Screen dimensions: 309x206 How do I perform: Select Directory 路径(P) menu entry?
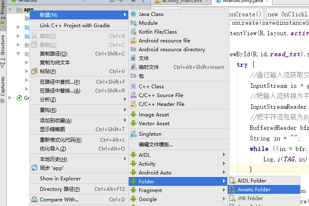pyautogui.click(x=79, y=189)
